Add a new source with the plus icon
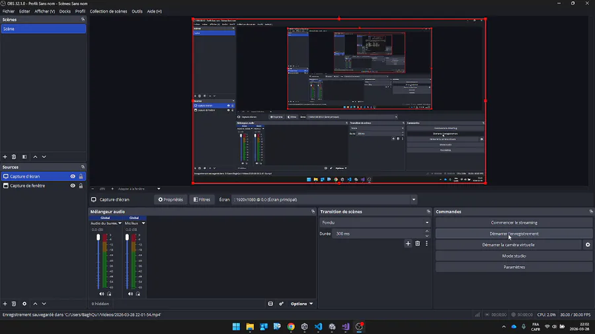595x334 pixels. (x=5, y=304)
